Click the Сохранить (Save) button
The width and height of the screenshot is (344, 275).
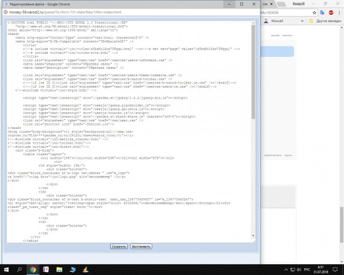119,246
